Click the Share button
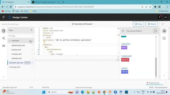 point(138,24)
